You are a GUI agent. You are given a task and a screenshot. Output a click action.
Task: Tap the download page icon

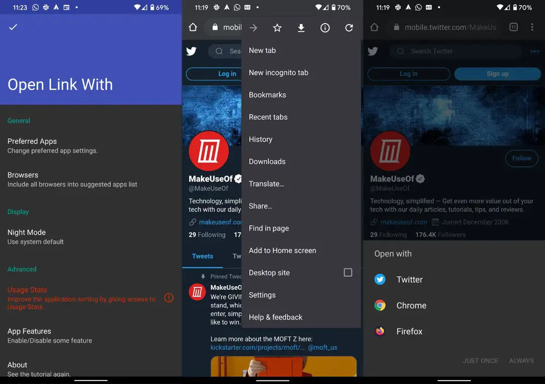(x=301, y=28)
